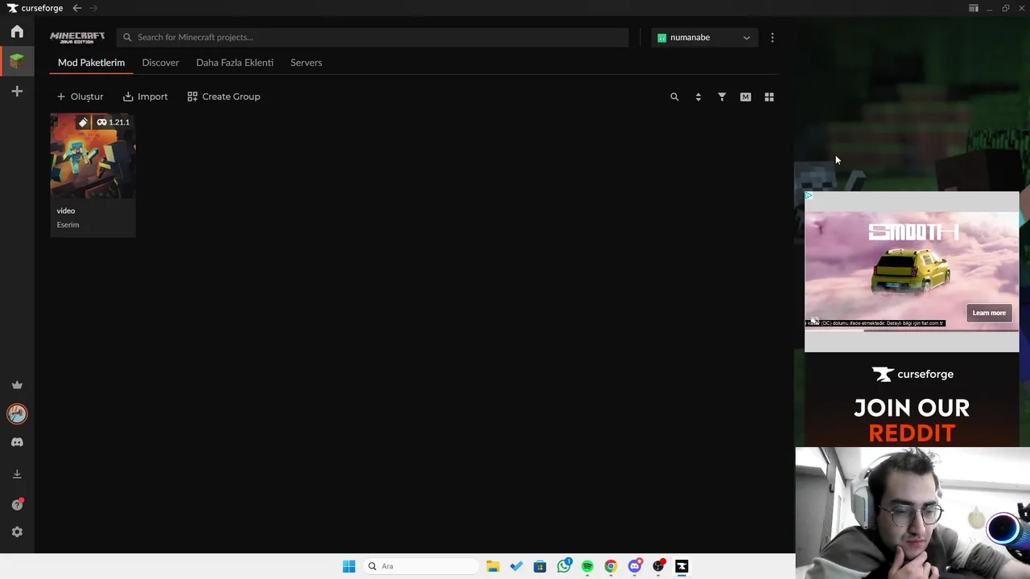
Task: Open the user profile avatar
Action: click(x=17, y=413)
